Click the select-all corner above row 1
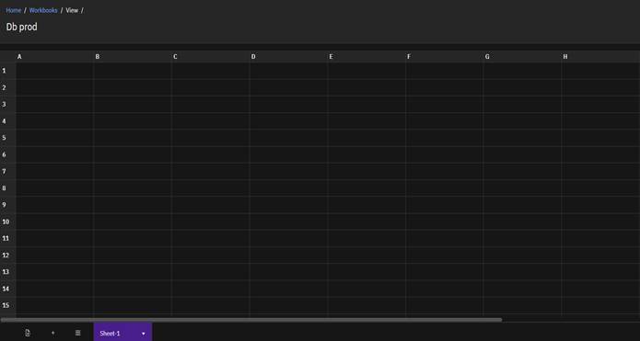Screen dimensions: 640x341 7,57
